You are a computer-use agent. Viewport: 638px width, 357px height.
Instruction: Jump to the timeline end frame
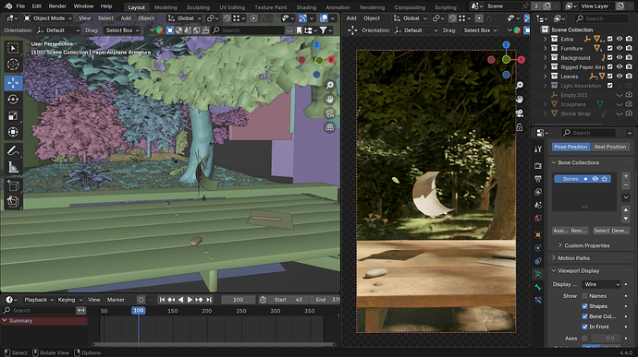208,300
